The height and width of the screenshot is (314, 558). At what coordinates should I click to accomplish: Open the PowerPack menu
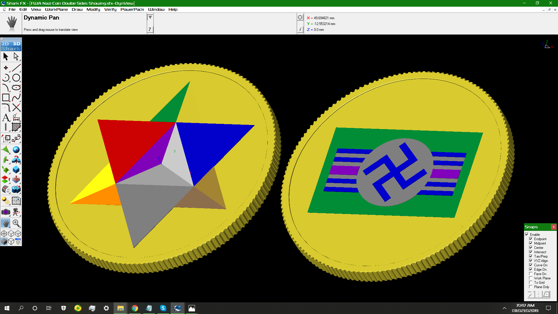pyautogui.click(x=132, y=9)
